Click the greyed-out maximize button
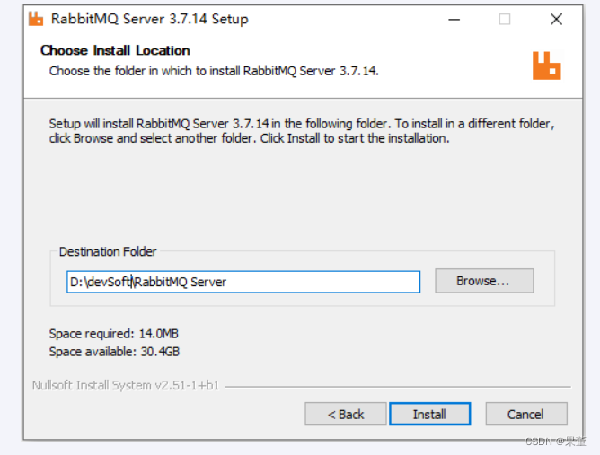The width and height of the screenshot is (600, 455). pos(505,19)
